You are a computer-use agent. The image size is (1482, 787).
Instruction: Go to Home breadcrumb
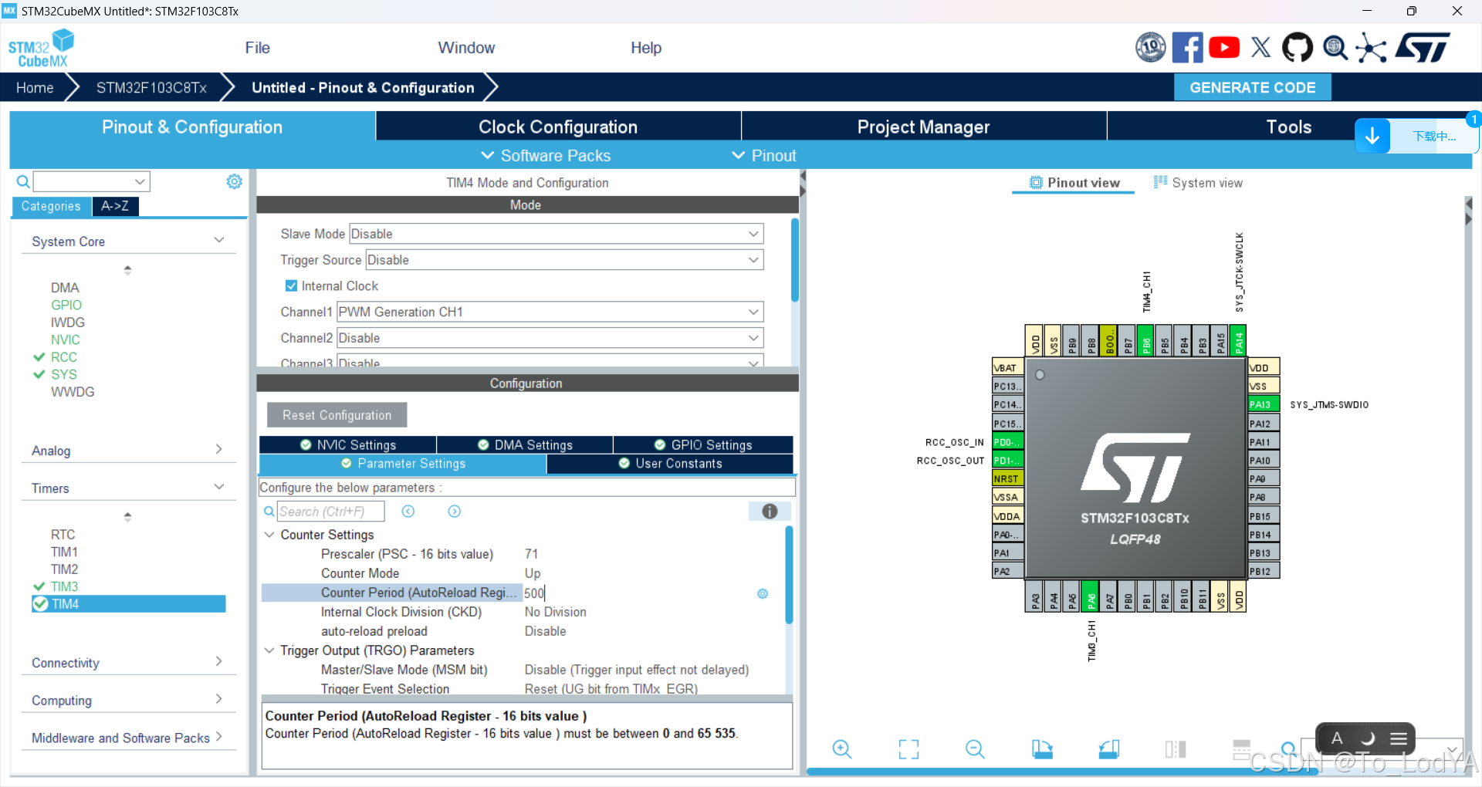35,87
